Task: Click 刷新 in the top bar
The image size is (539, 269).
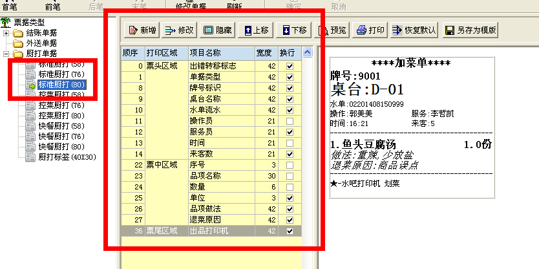Action: [235, 5]
